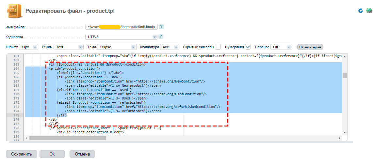Click the refresh icon at top right
Image resolution: width=373 pixels, height=164 pixels.
pyautogui.click(x=361, y=10)
